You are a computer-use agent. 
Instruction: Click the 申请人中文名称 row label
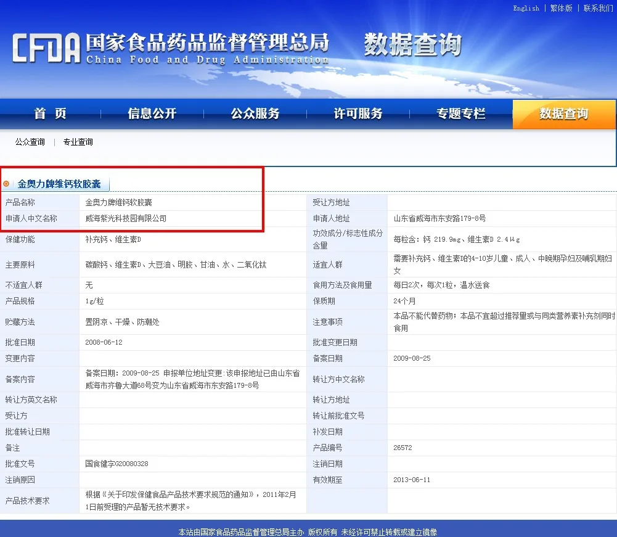click(31, 218)
